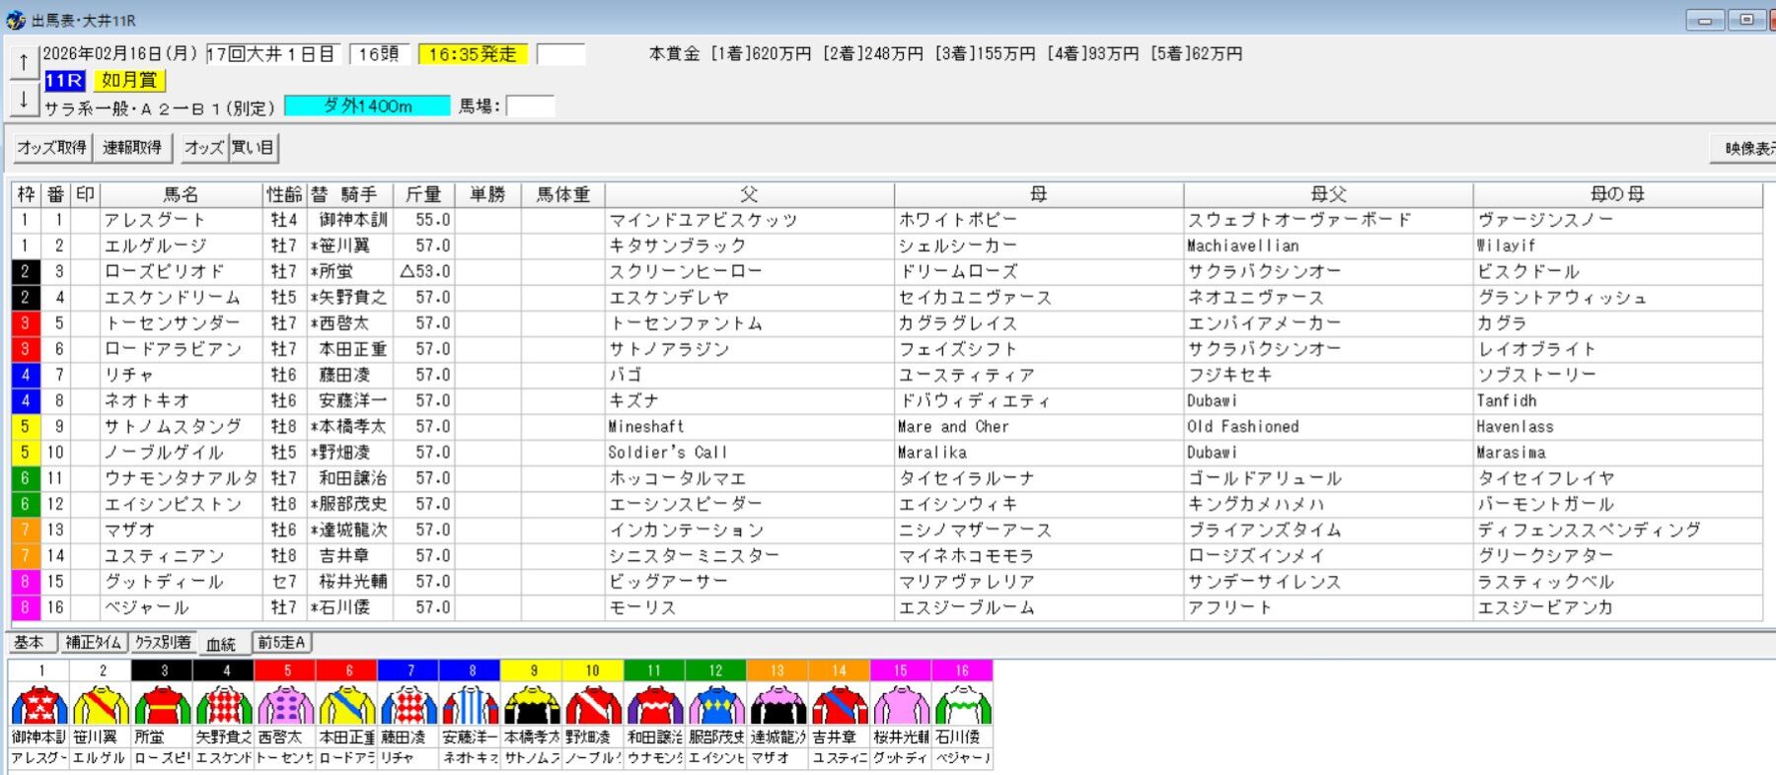1776x775 pixels.
Task: Click the jockey silks icon for horse 1
Action: pyautogui.click(x=39, y=706)
